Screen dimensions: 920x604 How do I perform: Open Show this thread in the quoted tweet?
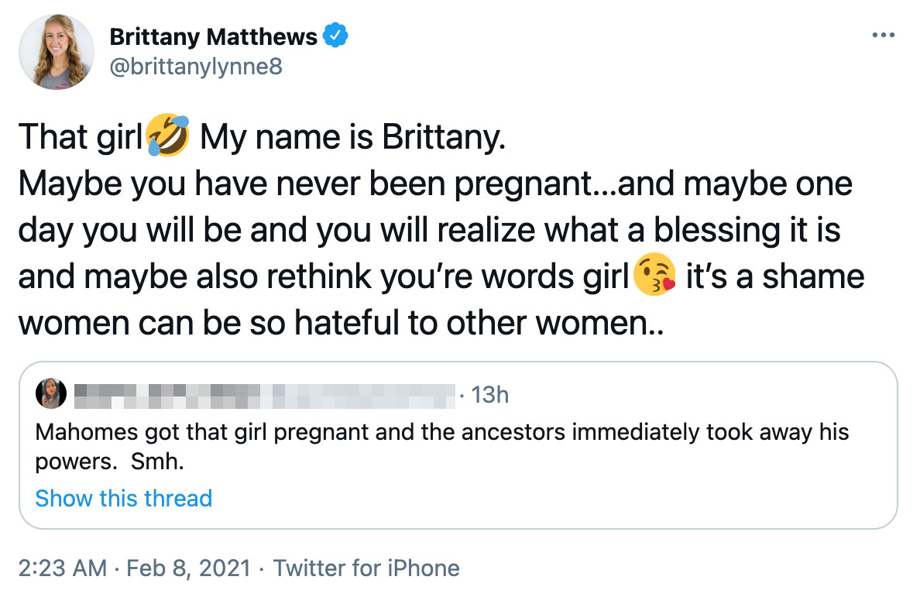[x=124, y=499]
